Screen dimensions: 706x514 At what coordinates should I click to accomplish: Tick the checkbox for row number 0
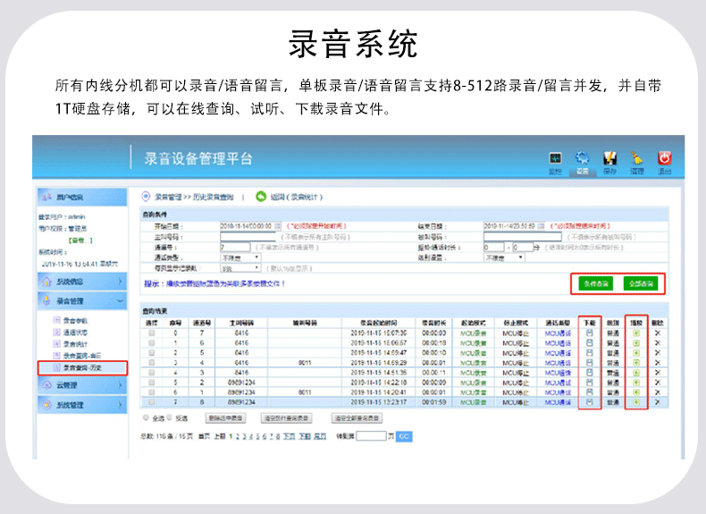point(152,333)
